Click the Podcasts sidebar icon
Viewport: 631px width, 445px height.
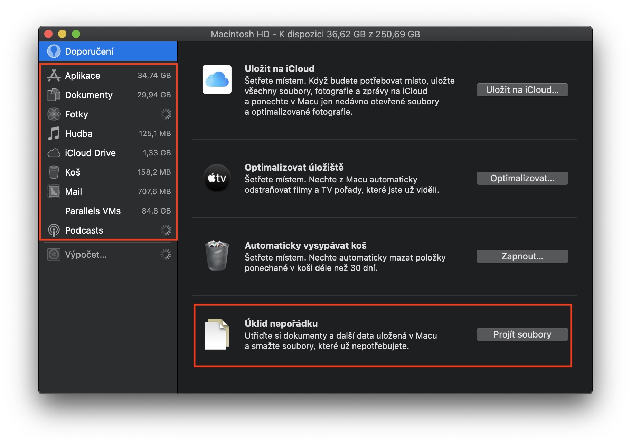point(54,230)
